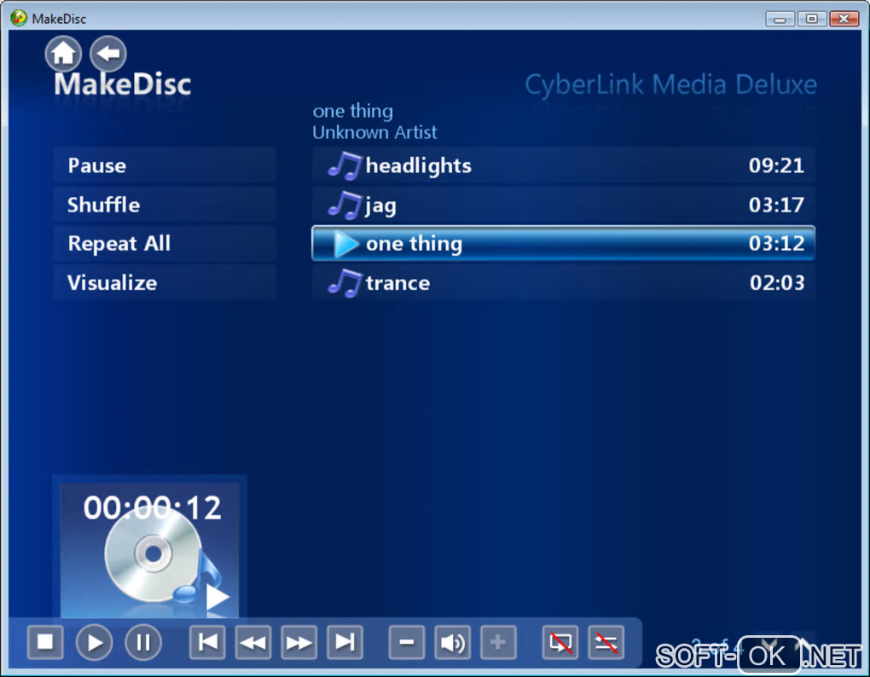Click the music note icon beside headlights
The image size is (870, 677).
[345, 165]
